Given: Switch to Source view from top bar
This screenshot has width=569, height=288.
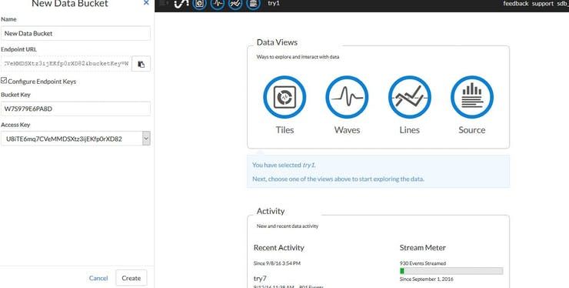Looking at the screenshot, I should (x=253, y=4).
